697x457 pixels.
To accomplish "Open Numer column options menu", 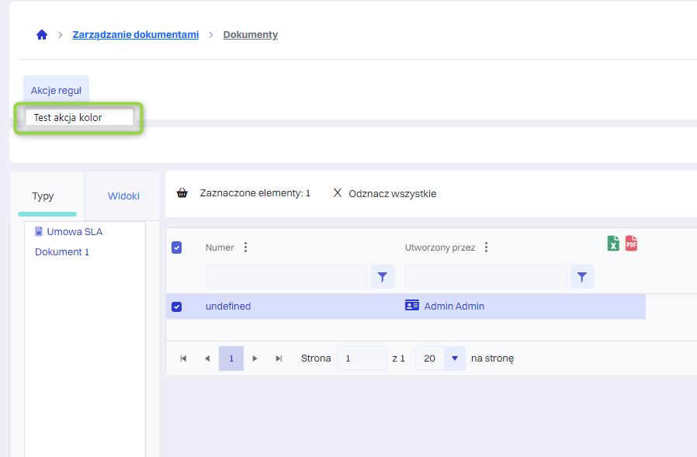I will (x=246, y=248).
